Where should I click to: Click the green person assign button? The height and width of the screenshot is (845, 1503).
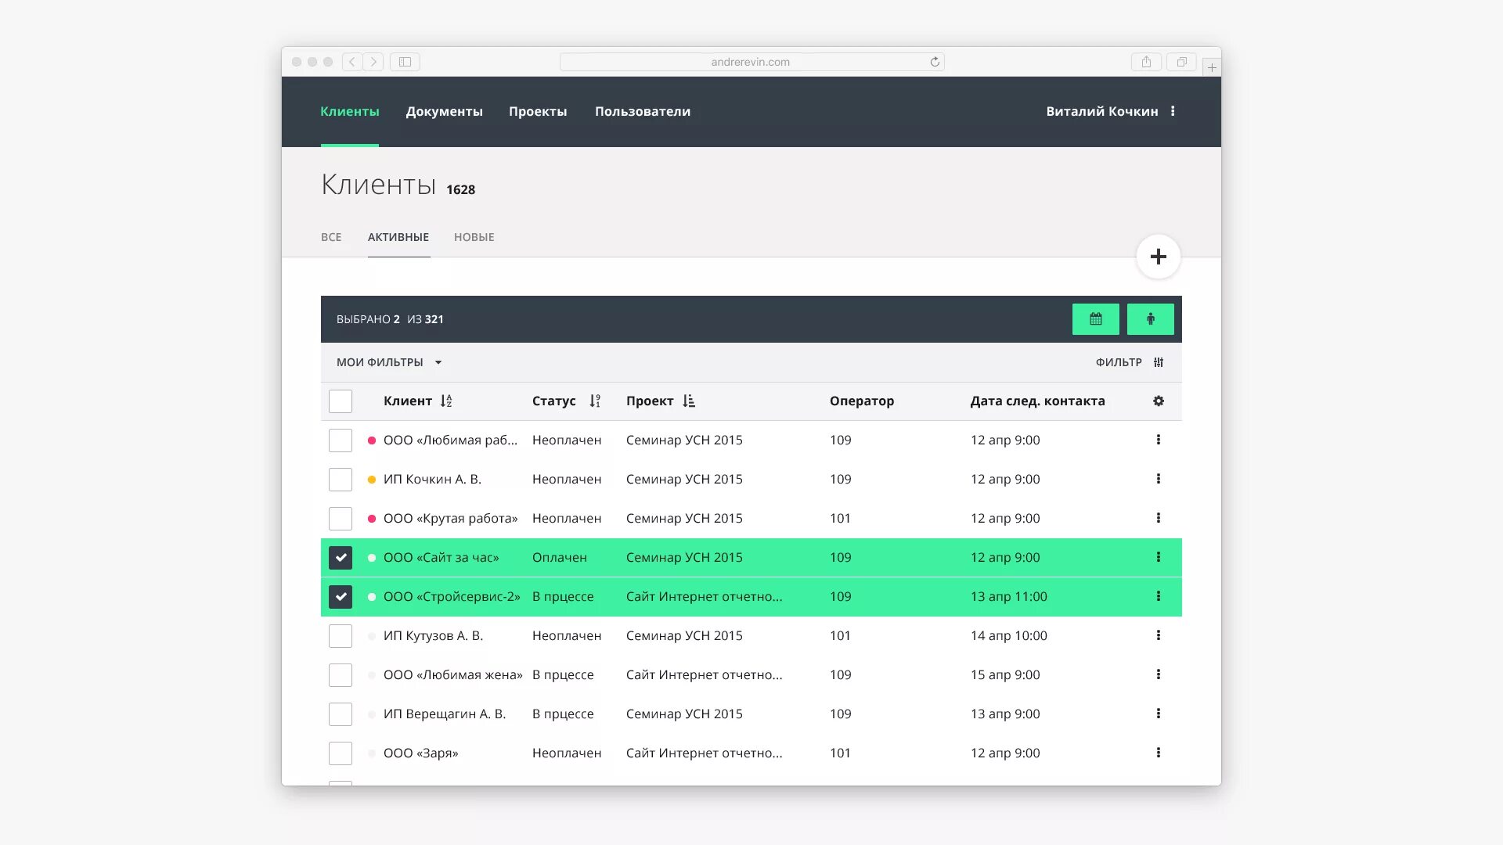tap(1150, 319)
